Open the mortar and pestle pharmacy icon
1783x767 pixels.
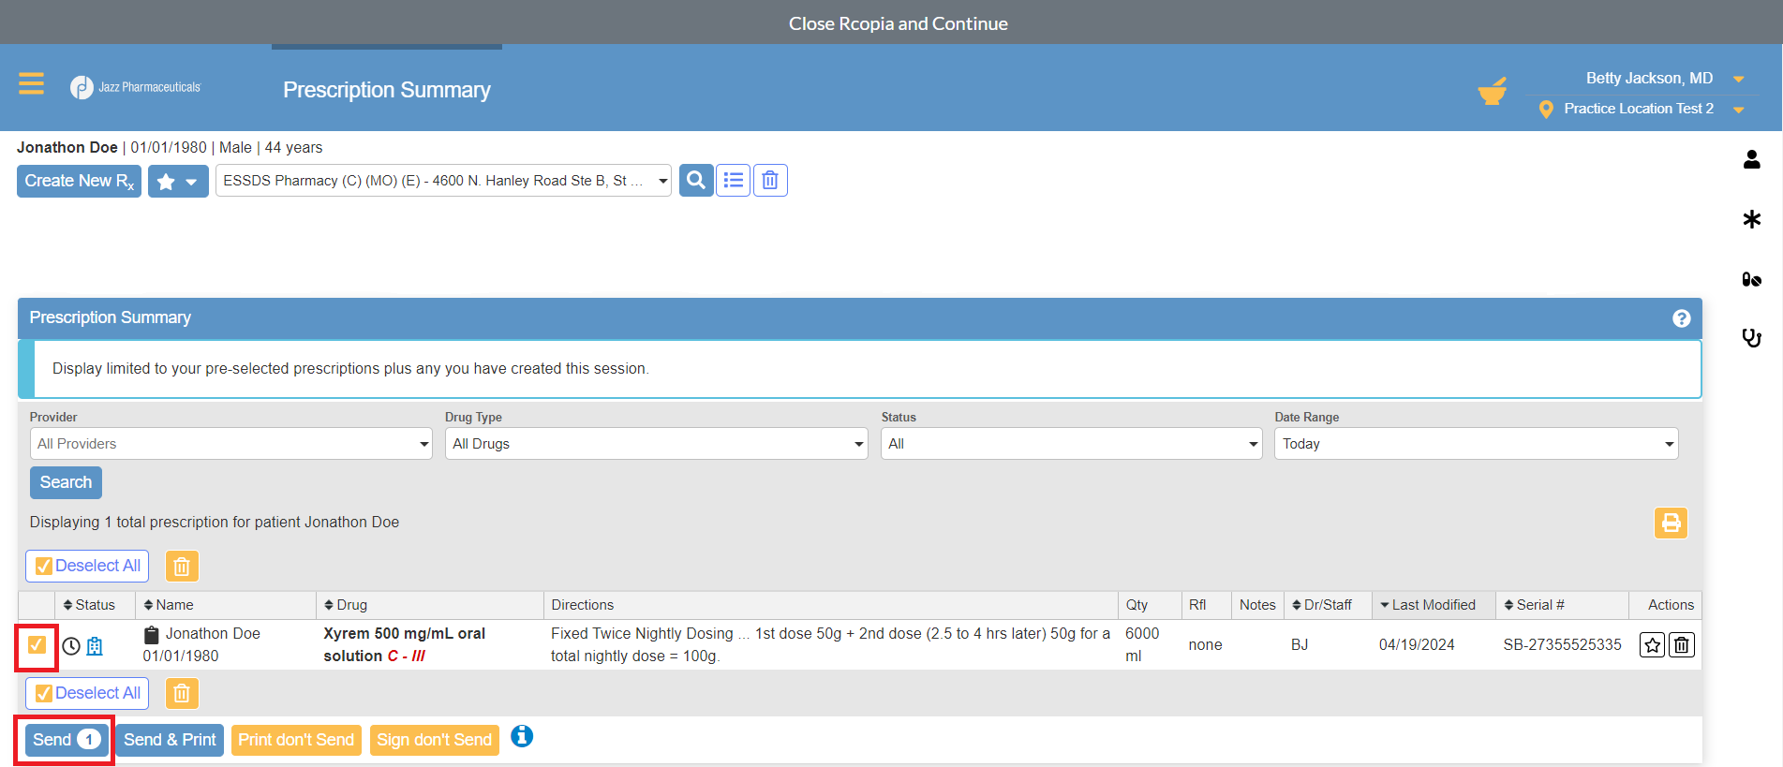pos(1492,92)
